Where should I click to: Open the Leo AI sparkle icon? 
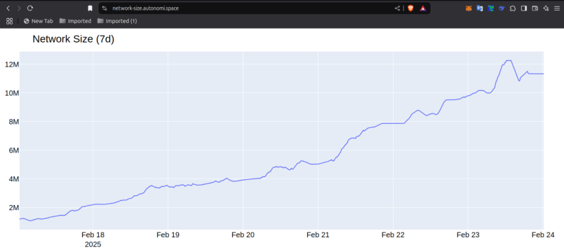tap(546, 8)
